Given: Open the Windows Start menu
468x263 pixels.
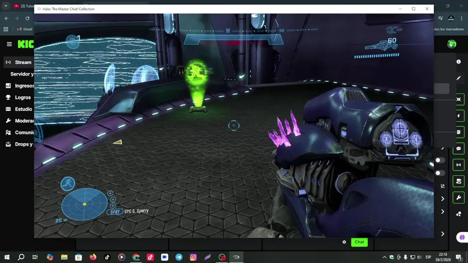Looking at the screenshot, I should pos(7,257).
